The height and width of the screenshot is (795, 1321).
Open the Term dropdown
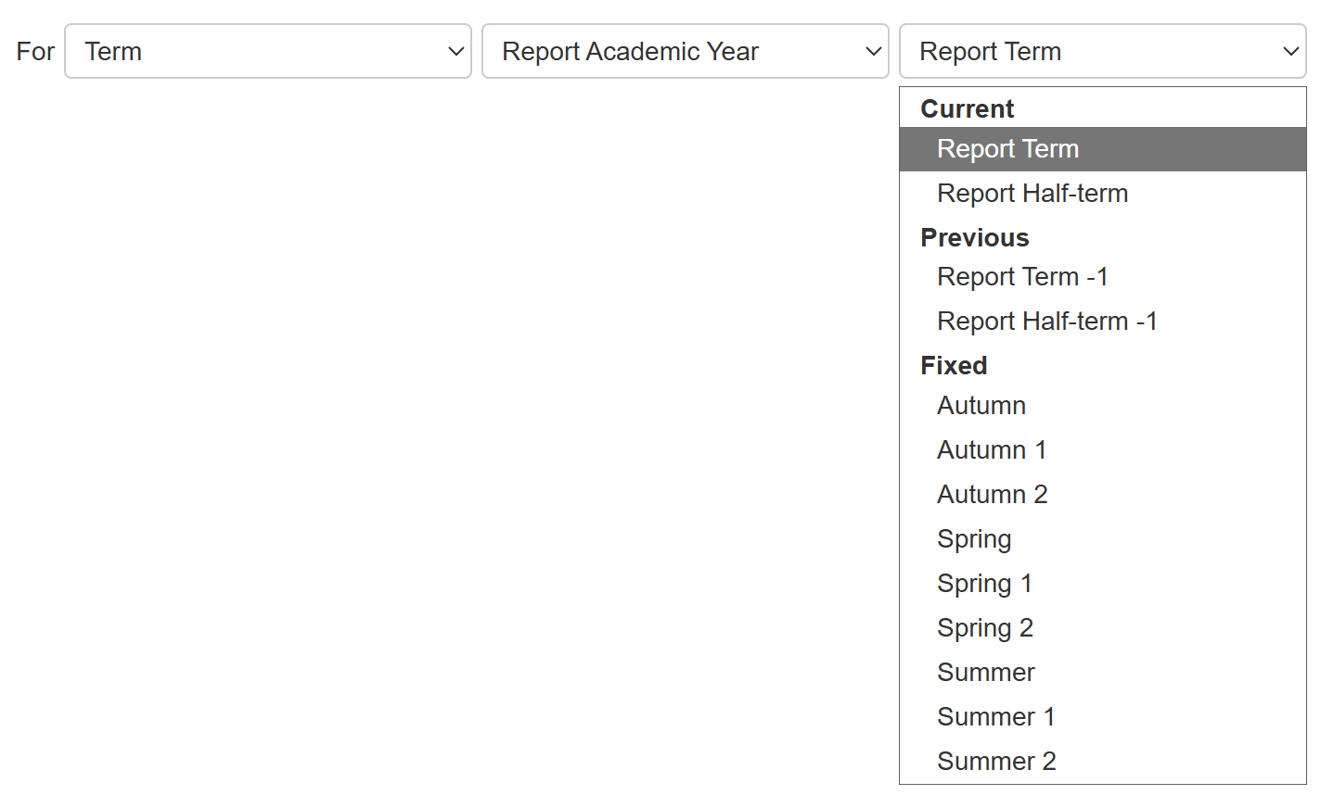pos(267,51)
